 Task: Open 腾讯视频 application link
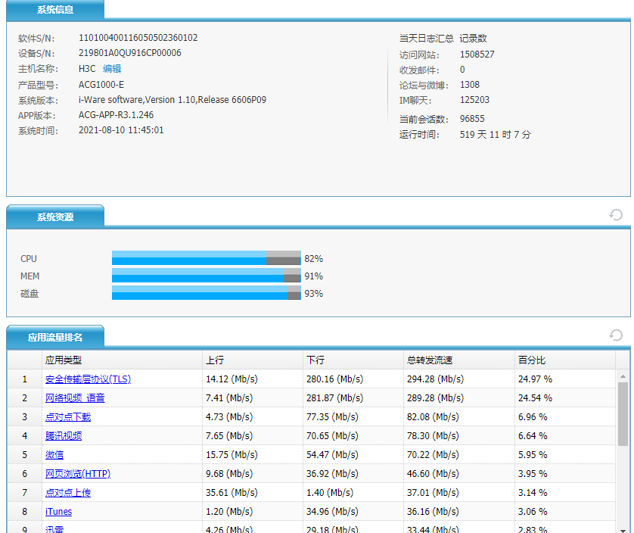pos(64,436)
